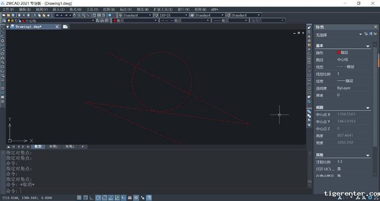Toggle polar tracking in status bar
The height and width of the screenshot is (201, 380).
pyautogui.click(x=98, y=197)
